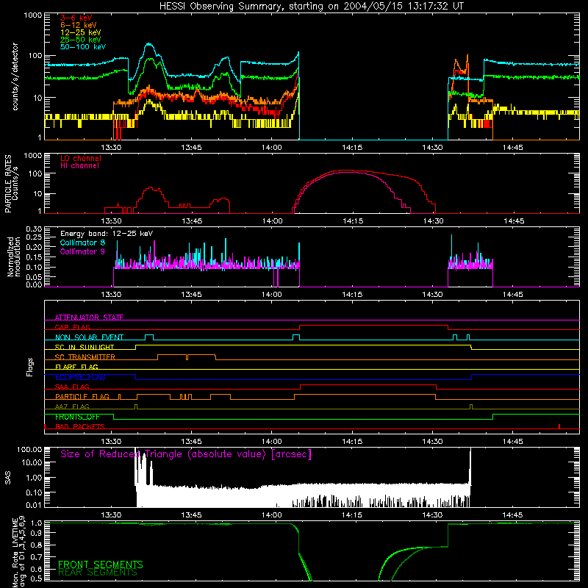Click the SC TRANSMITTER flag label
The width and height of the screenshot is (588, 588).
click(85, 357)
